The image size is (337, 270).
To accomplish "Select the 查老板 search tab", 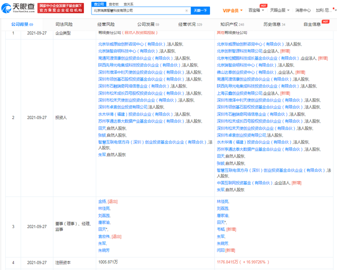I will click(114, 4).
